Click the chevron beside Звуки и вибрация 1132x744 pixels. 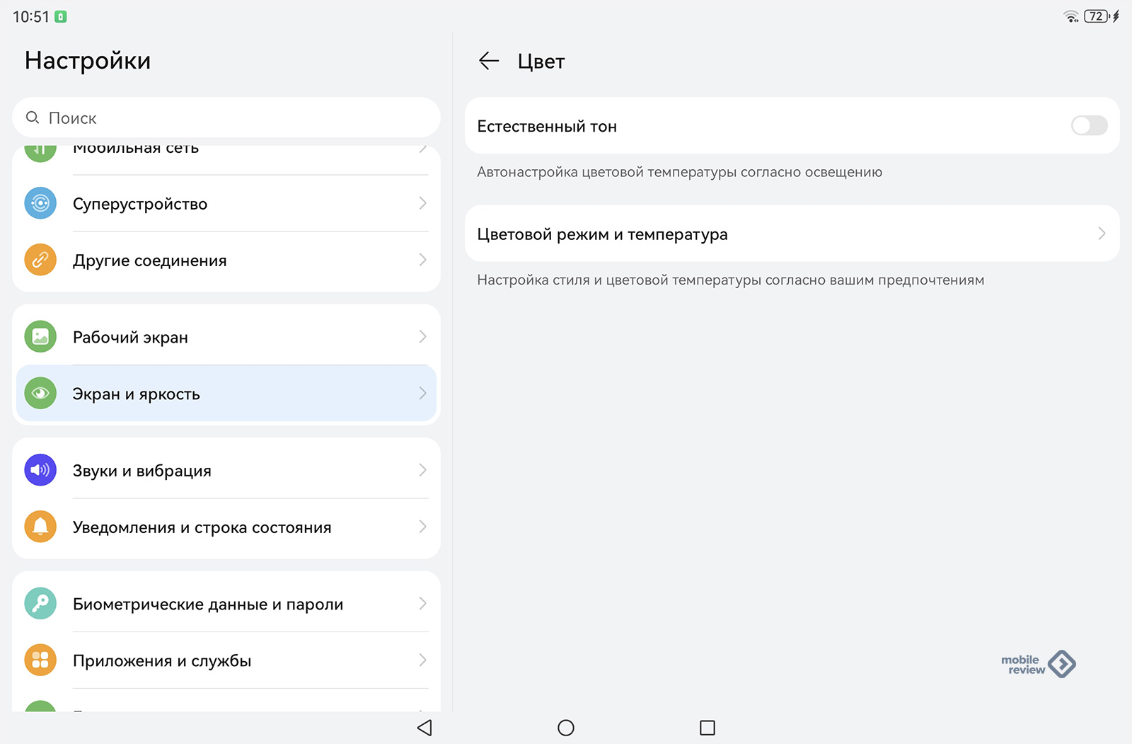[422, 471]
